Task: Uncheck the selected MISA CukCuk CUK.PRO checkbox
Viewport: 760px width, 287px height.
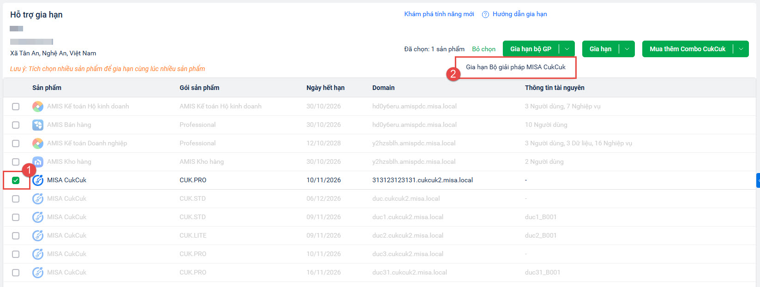Action: (x=16, y=180)
